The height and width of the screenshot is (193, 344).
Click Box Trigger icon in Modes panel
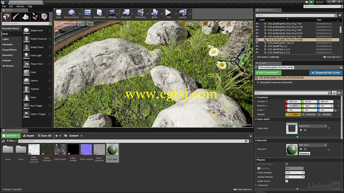[x=26, y=106]
